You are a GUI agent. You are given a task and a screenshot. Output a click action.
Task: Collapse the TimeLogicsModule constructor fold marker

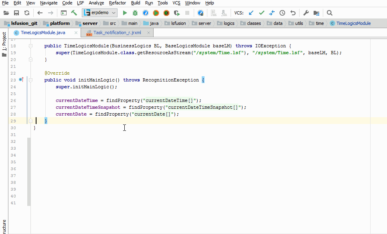[x=30, y=46]
